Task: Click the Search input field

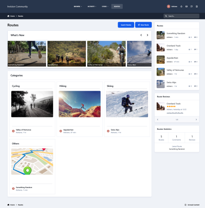Action: [x=181, y=16]
